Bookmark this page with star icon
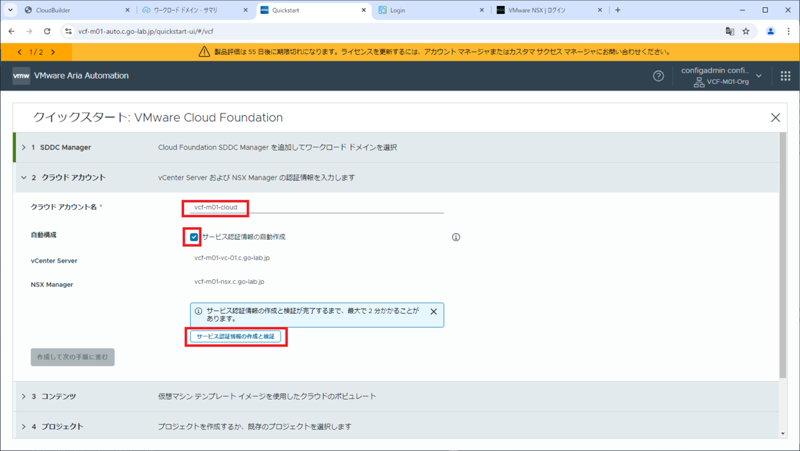The width and height of the screenshot is (800, 451). pos(746,31)
